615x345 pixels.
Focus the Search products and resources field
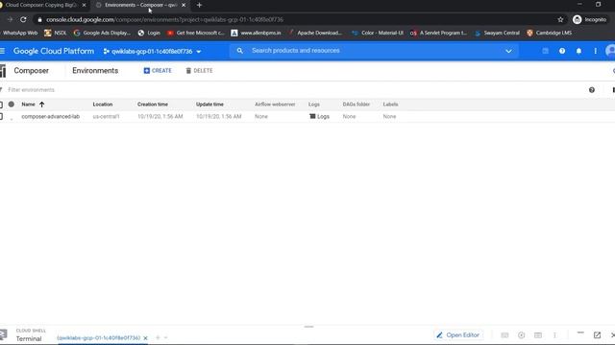pyautogui.click(x=296, y=51)
